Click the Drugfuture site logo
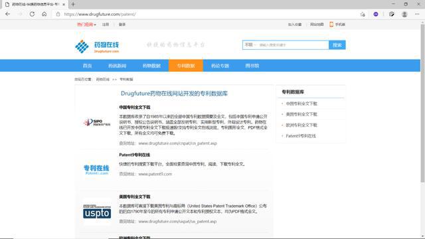425x239 pixels. [97, 46]
